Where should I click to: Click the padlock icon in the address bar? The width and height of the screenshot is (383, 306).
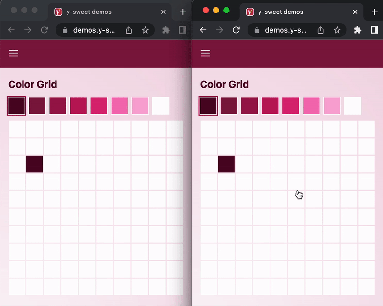pyautogui.click(x=64, y=30)
